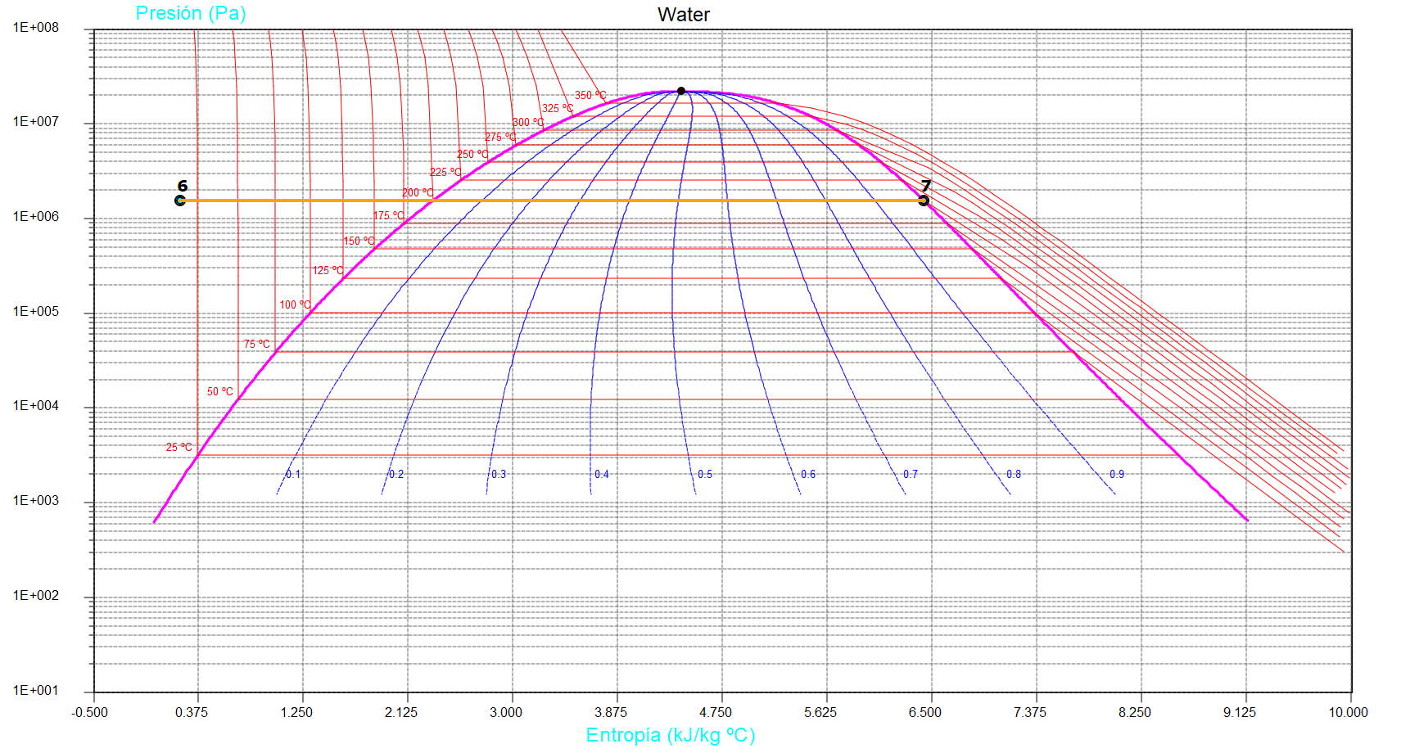The height and width of the screenshot is (753, 1401).
Task: Click the 1E+008 pressure axis tick label
Action: pyautogui.click(x=36, y=28)
